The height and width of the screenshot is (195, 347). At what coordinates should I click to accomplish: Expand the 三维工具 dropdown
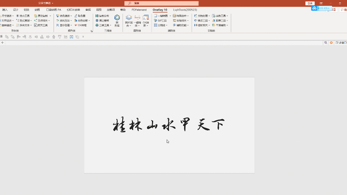point(111,25)
